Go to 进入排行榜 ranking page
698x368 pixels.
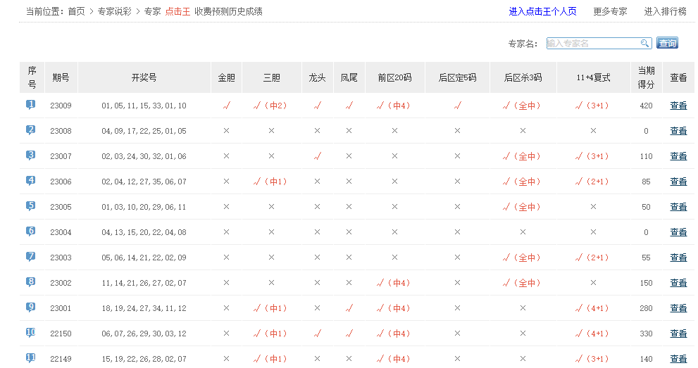click(665, 11)
